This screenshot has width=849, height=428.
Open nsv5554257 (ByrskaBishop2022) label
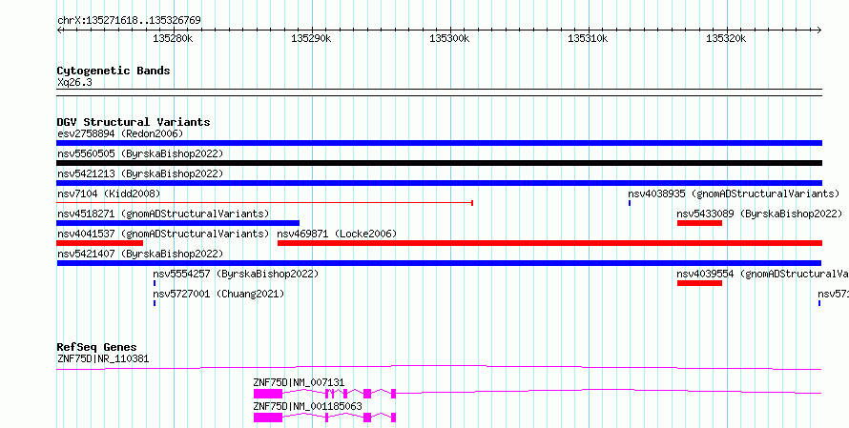pyautogui.click(x=236, y=274)
